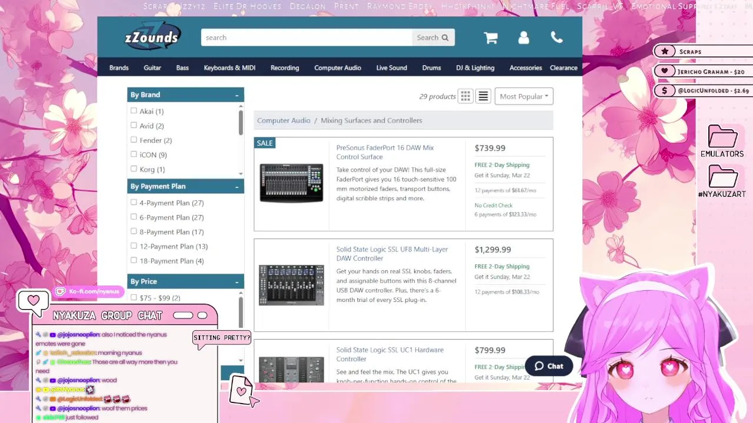Screen dimensions: 753x423
Task: Enable the 8-Payment Plan filter
Action: [x=134, y=231]
